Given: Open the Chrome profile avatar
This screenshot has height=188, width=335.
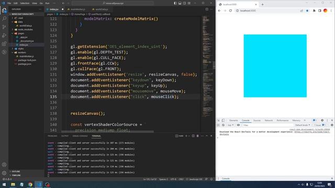Looking at the screenshot, I should 325,10.
